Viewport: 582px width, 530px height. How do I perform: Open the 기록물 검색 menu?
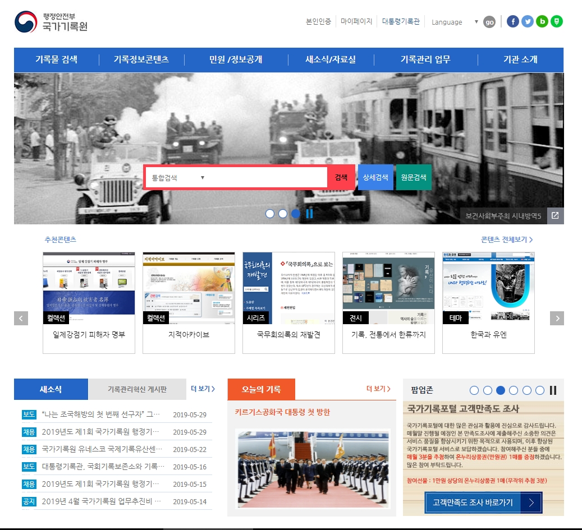pos(57,59)
